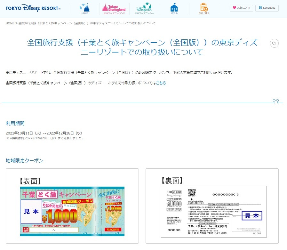Open the 予約/購入 clipboard icon

point(204,9)
